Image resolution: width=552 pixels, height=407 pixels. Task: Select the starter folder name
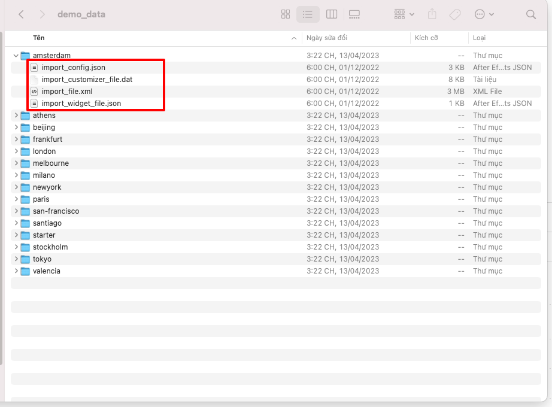(x=44, y=235)
